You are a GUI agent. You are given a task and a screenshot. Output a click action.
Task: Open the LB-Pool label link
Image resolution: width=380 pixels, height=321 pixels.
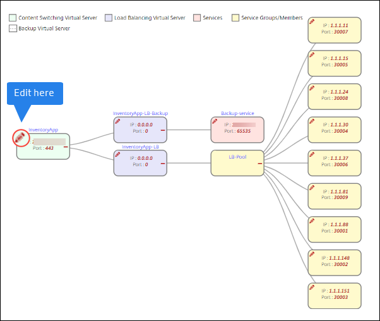[x=237, y=157]
